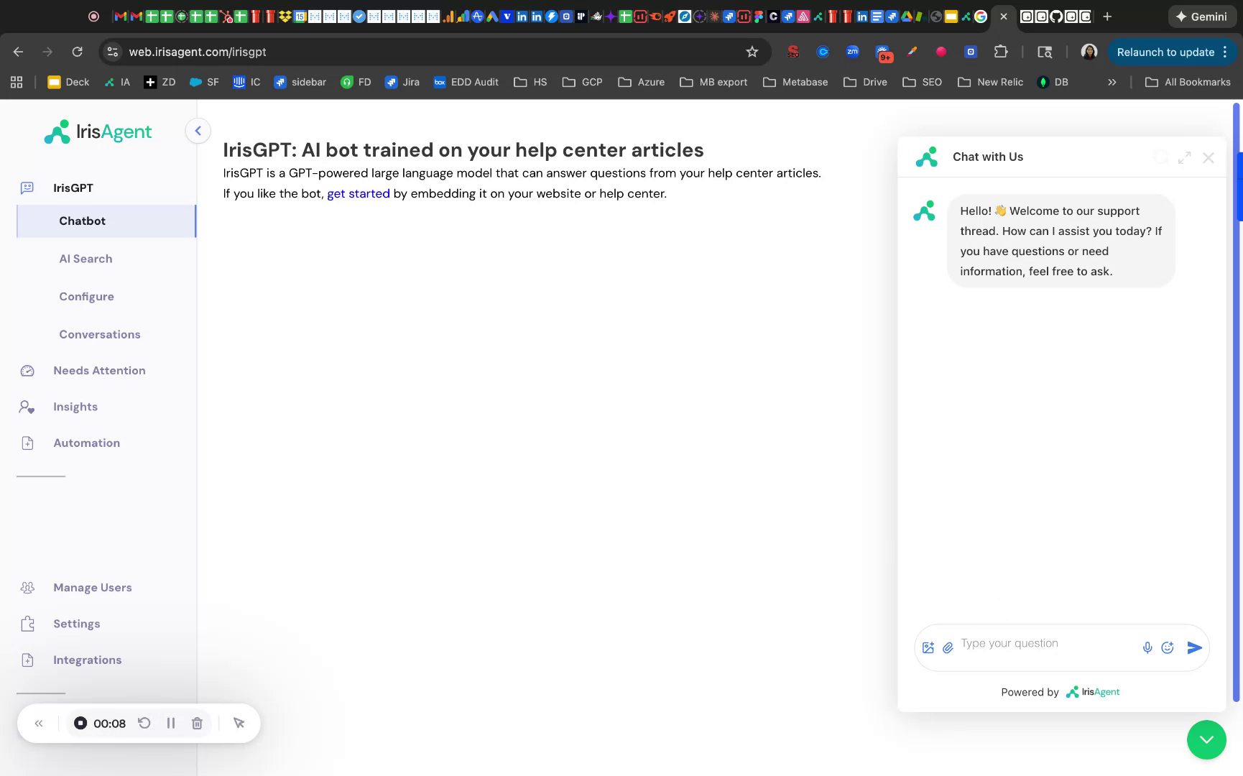Screen dimensions: 1243x776
Task: Open Manage Users
Action: [93, 587]
